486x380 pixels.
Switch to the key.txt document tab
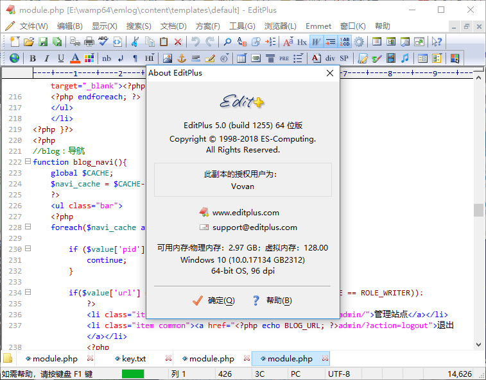134,359
